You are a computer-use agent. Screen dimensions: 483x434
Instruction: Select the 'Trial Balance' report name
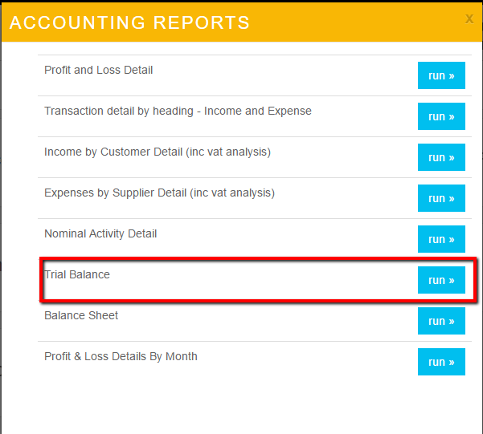click(77, 274)
